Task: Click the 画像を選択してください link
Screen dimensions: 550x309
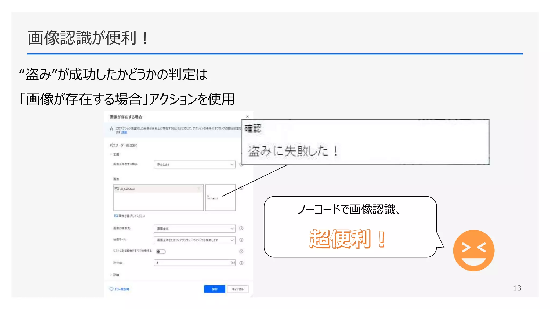Action: coord(129,216)
